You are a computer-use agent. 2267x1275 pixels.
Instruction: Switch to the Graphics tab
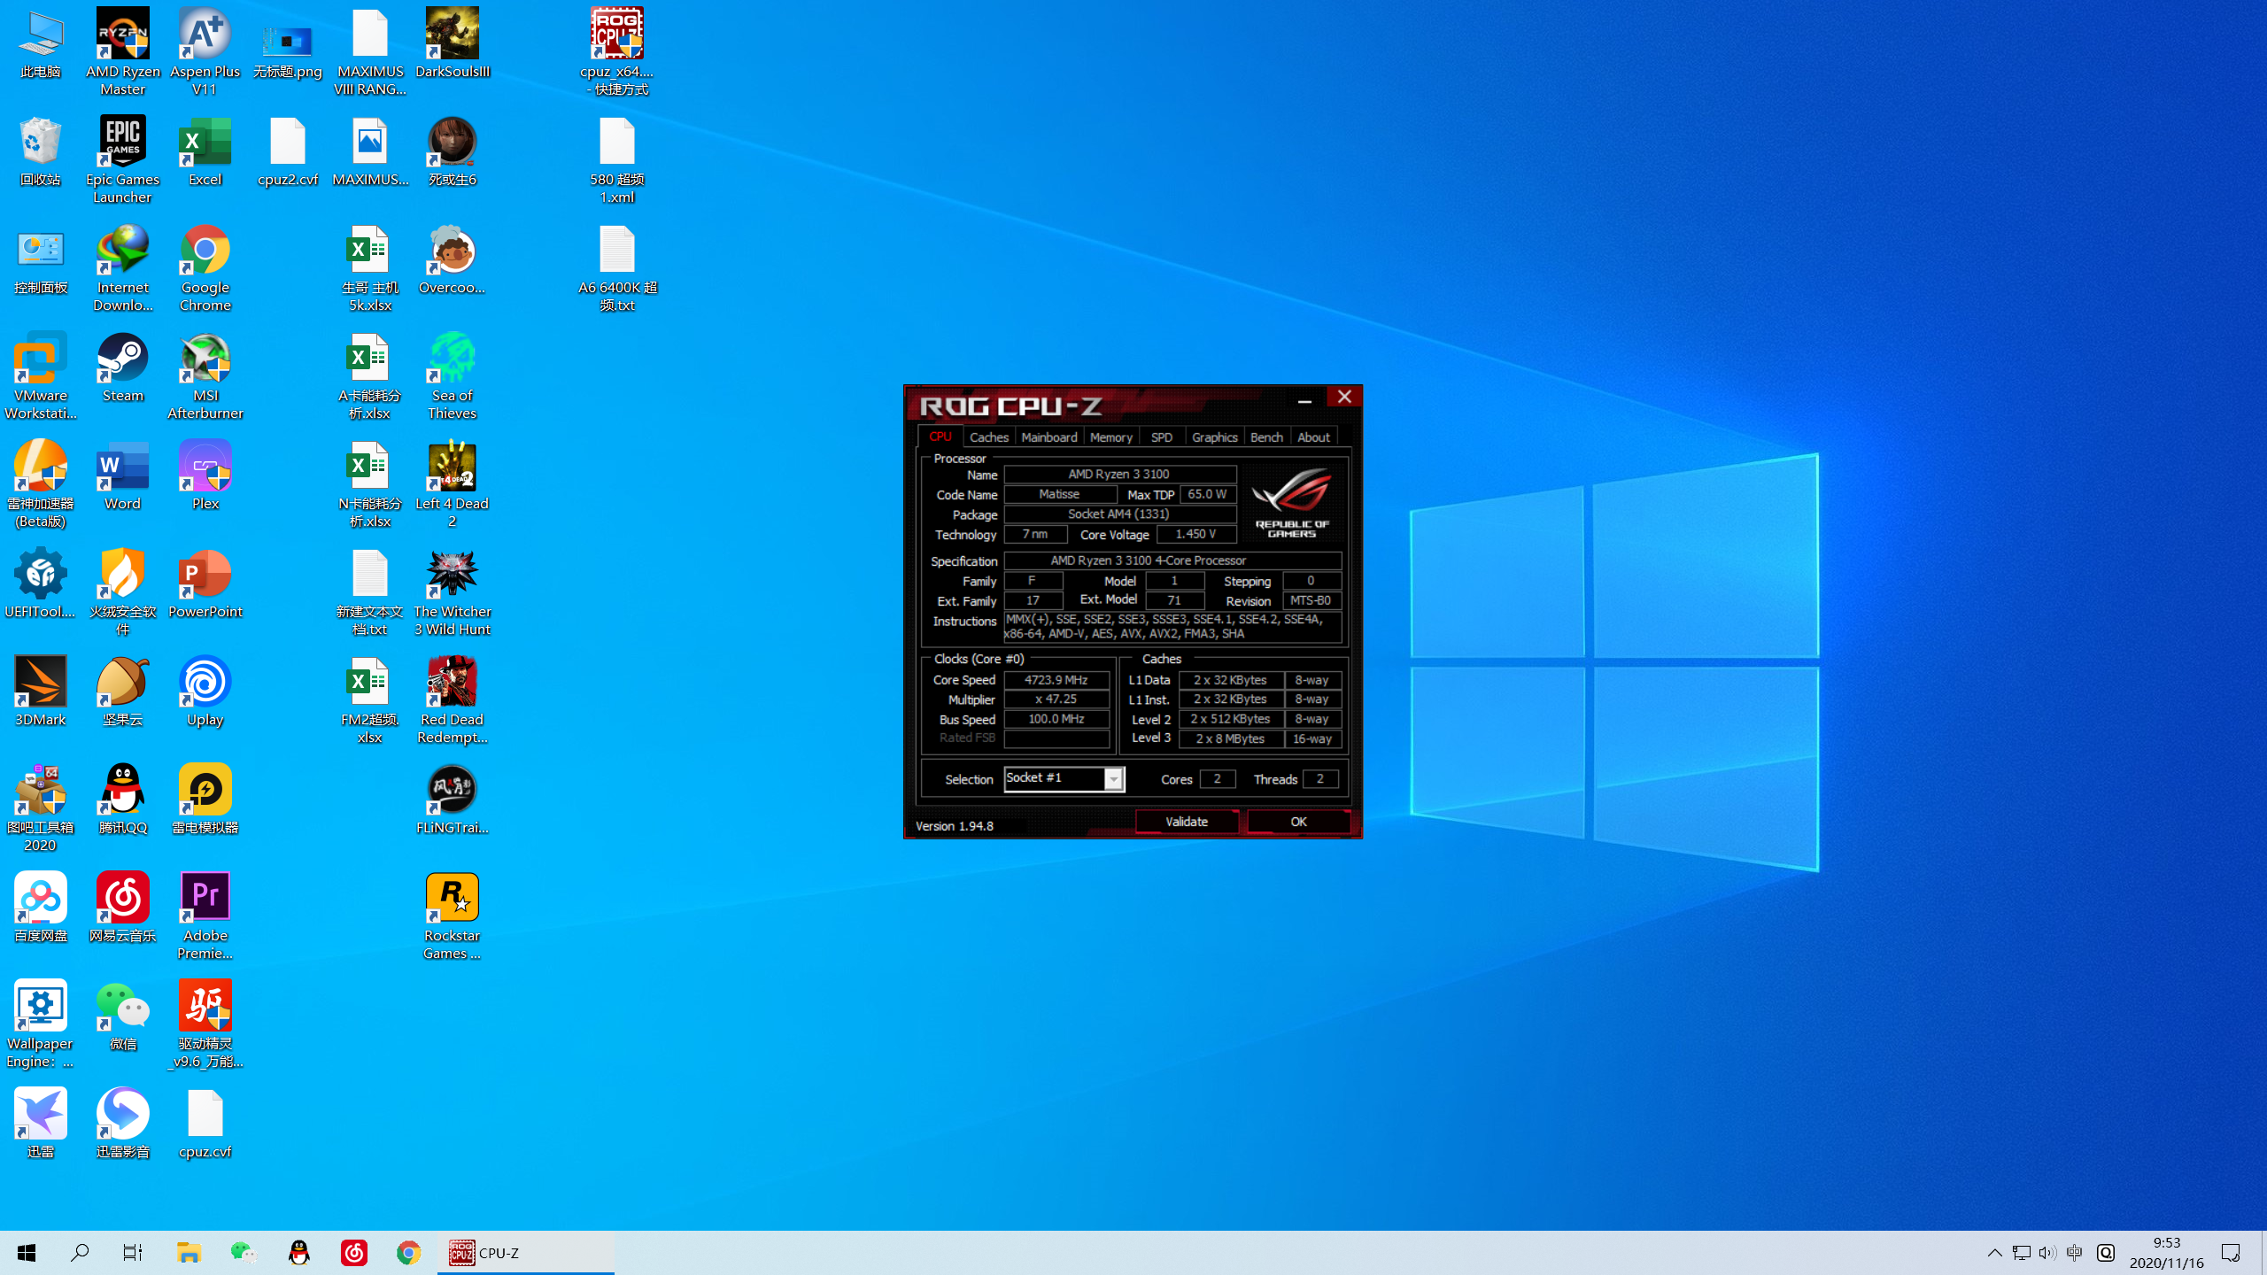coord(1214,437)
